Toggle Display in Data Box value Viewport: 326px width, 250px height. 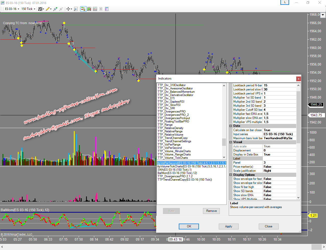279,154
